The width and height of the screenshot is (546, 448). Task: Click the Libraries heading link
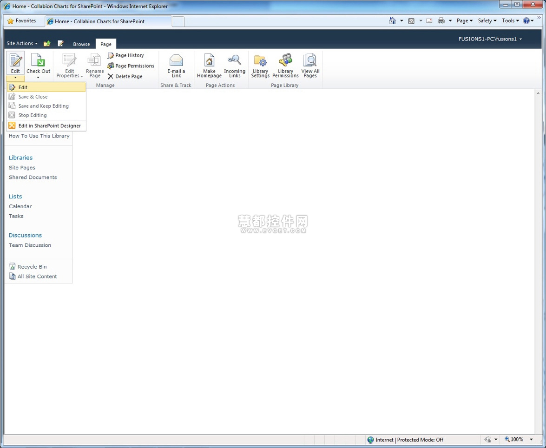(20, 158)
